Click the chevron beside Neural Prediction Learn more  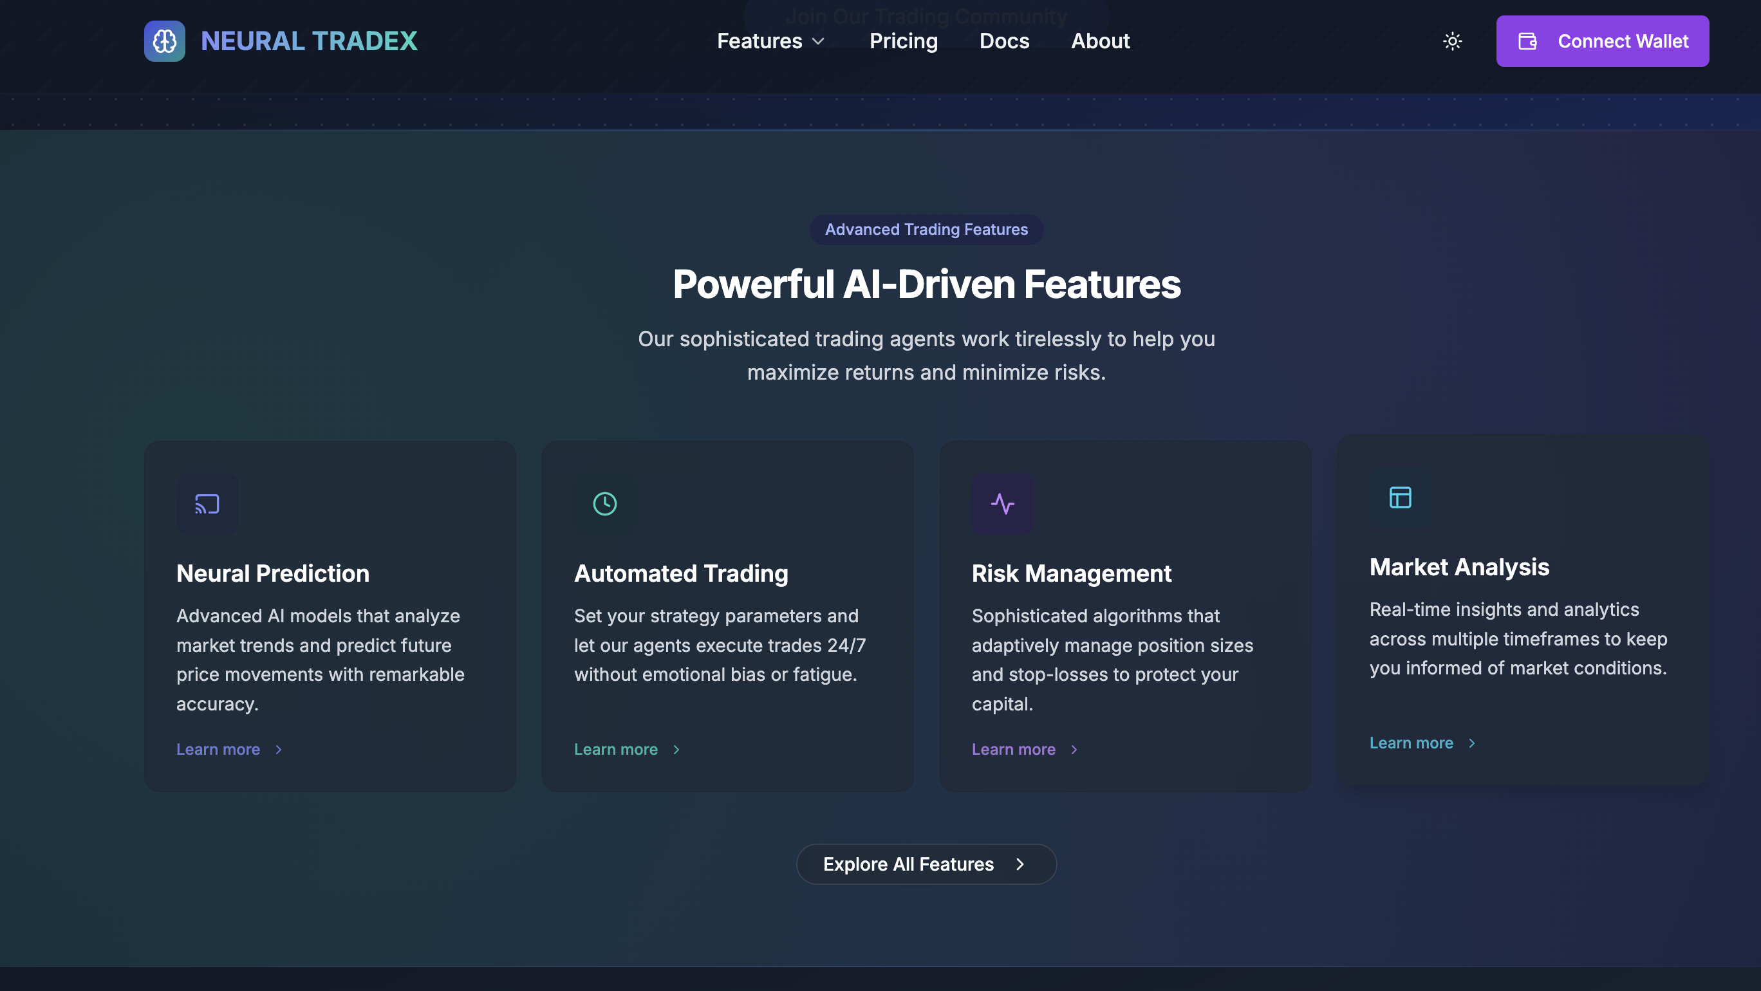click(278, 749)
